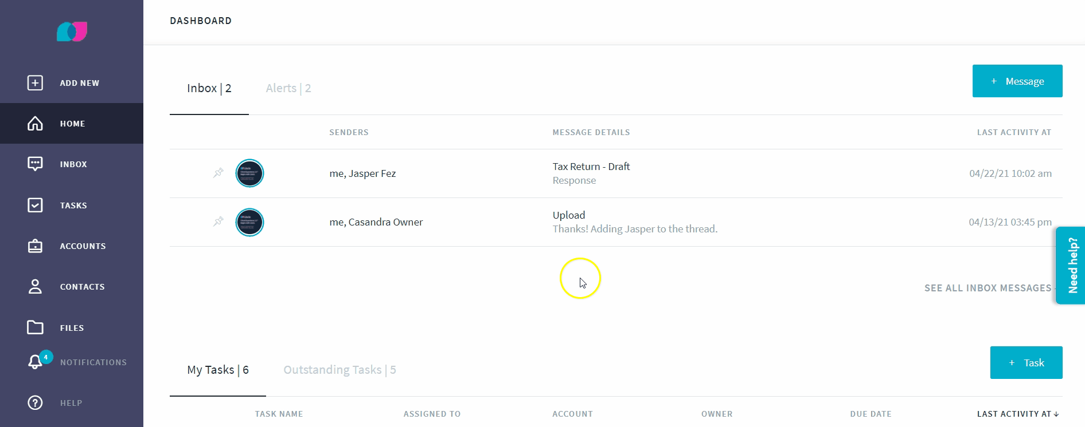Click the app logo in sidebar
This screenshot has width=1085, height=427.
(72, 31)
